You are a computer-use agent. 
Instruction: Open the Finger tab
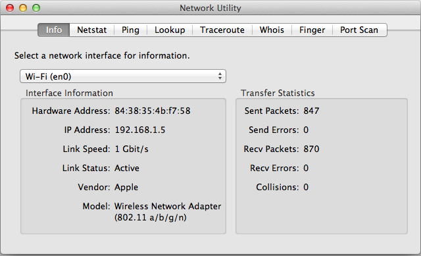click(312, 30)
